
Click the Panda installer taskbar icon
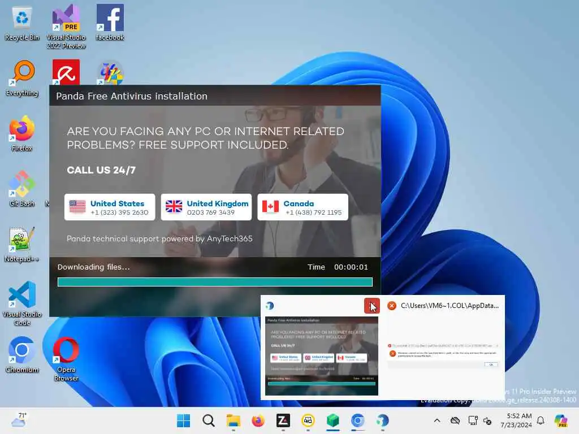point(383,420)
